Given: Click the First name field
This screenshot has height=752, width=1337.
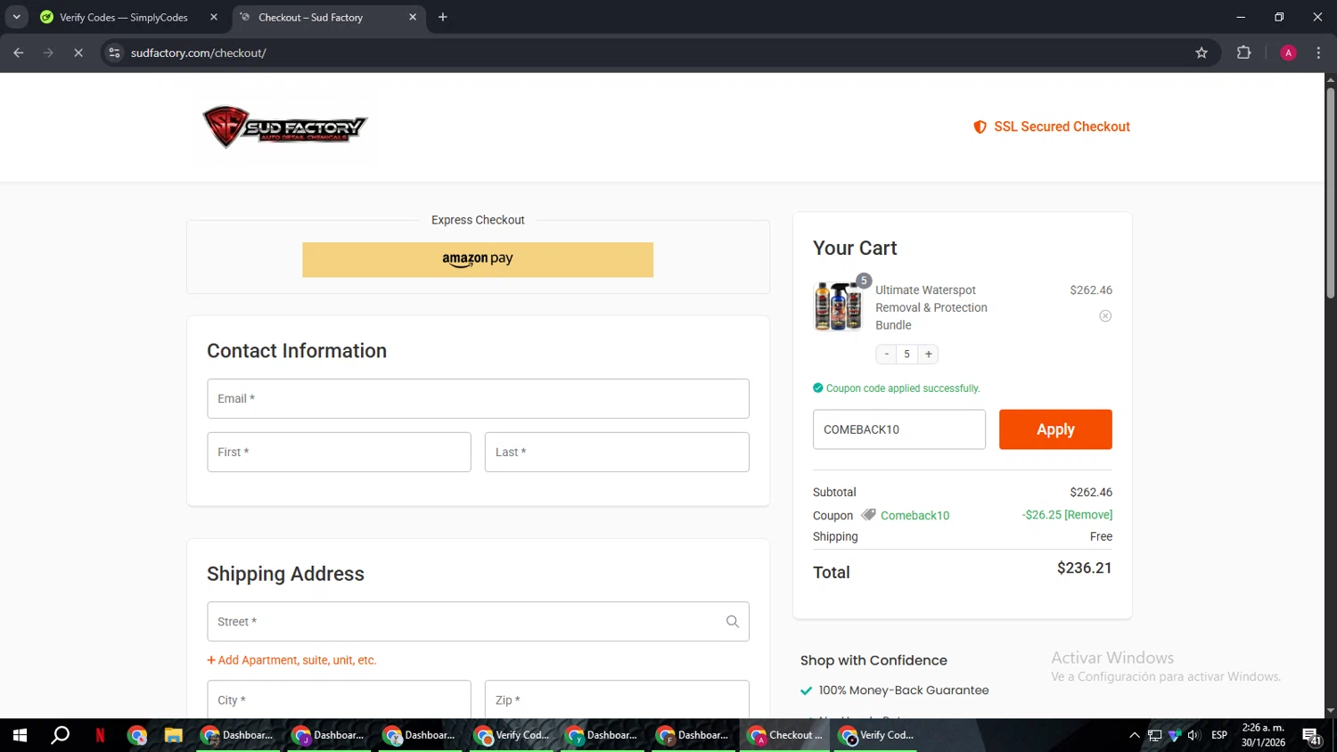Looking at the screenshot, I should tap(339, 452).
